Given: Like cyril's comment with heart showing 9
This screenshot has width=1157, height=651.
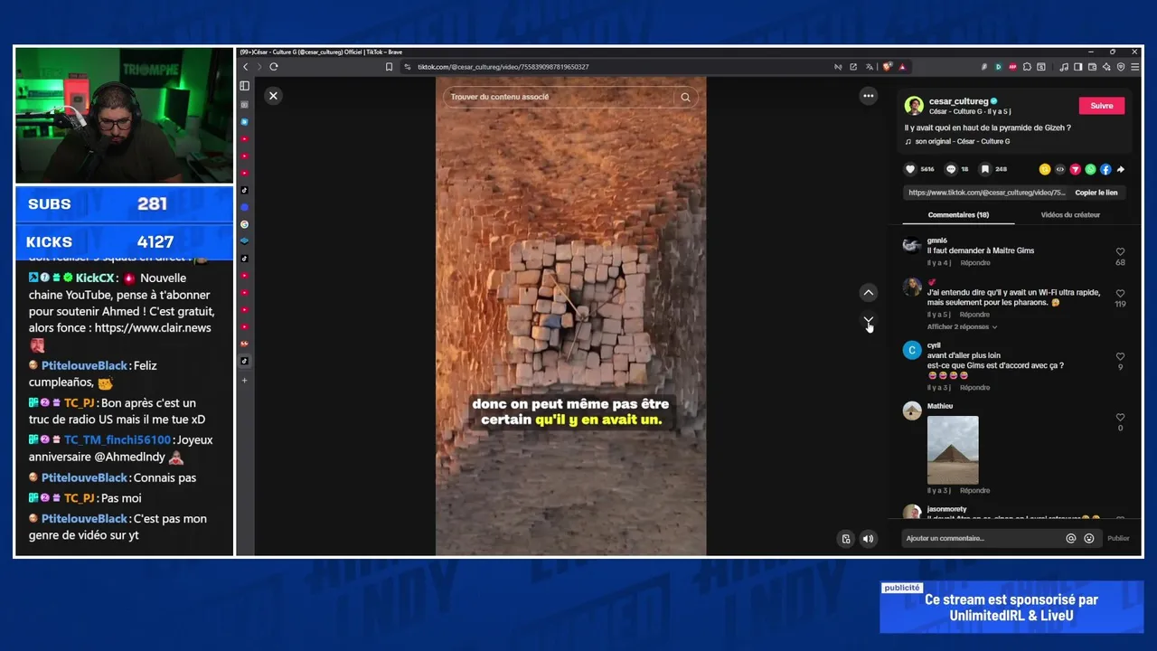Looking at the screenshot, I should (x=1120, y=357).
